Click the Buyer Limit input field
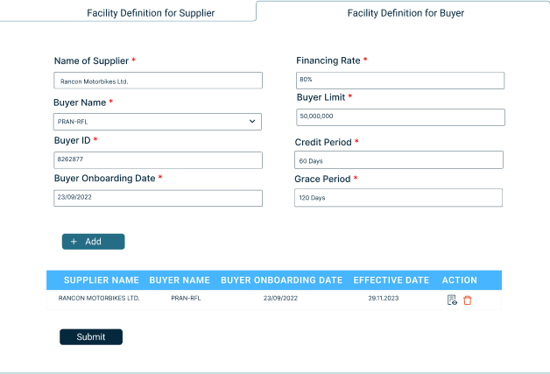Image resolution: width=550 pixels, height=374 pixels. 400,117
